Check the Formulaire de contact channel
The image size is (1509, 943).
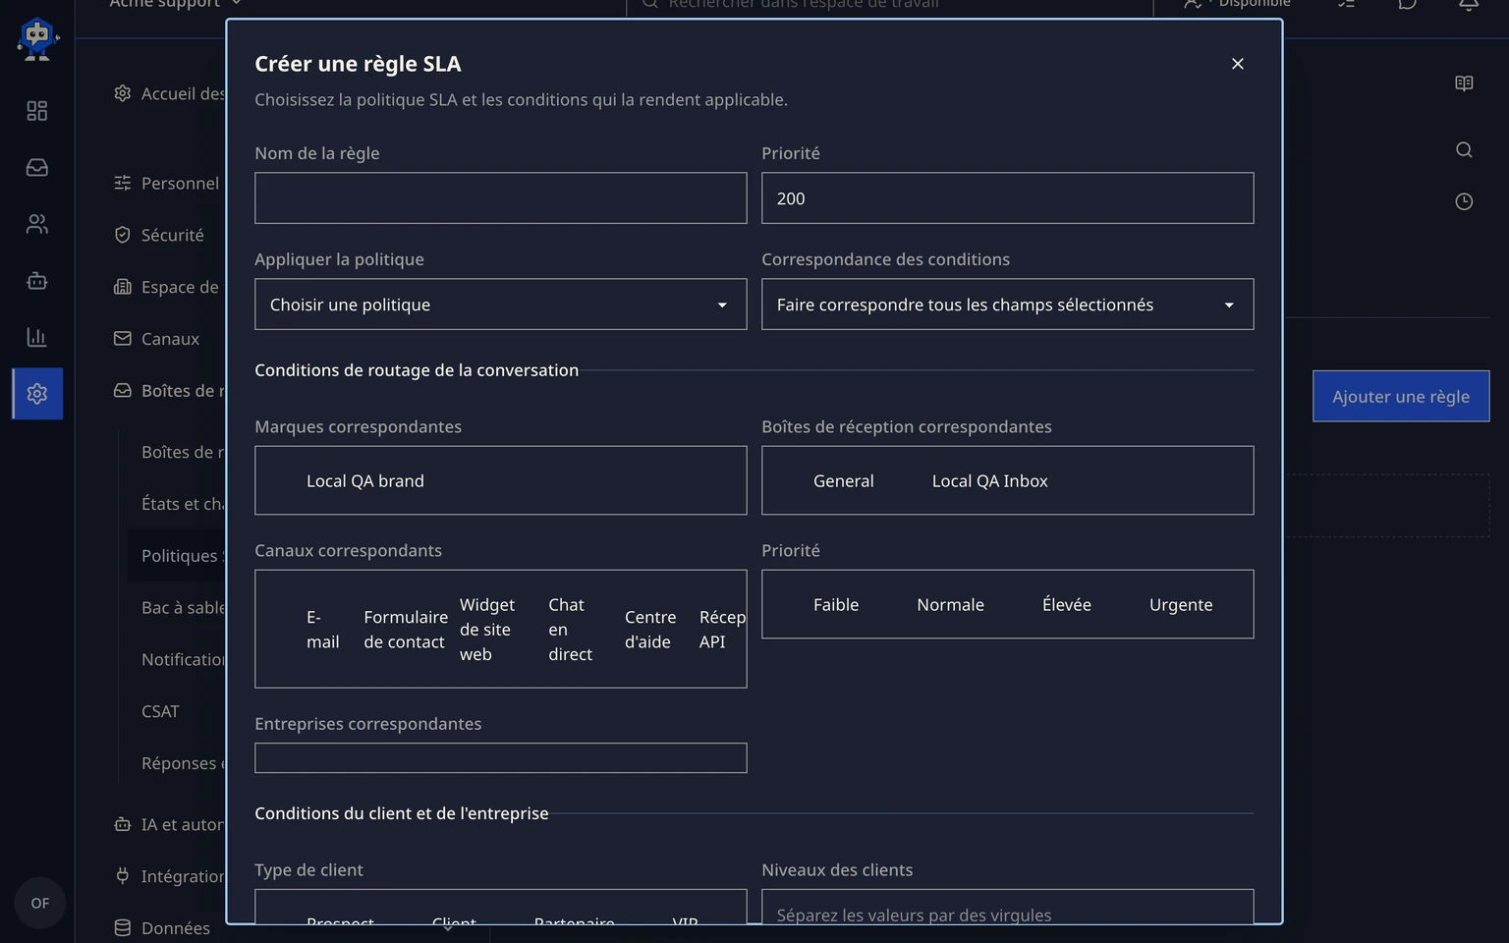[406, 630]
